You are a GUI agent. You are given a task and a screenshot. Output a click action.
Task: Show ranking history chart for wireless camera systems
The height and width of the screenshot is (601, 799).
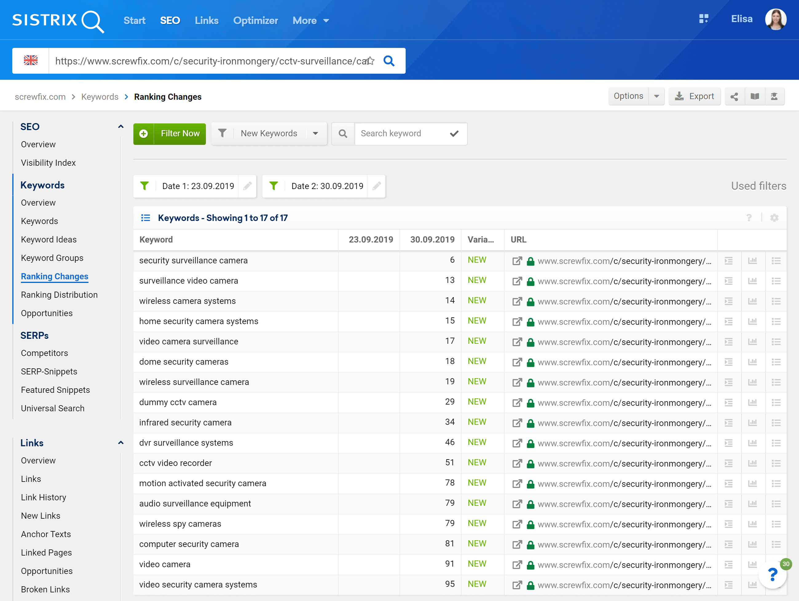pos(752,301)
